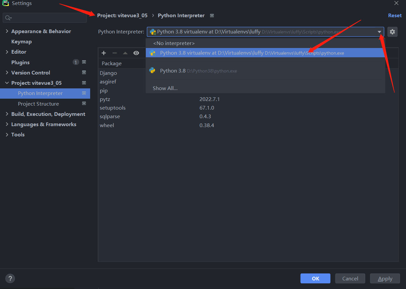This screenshot has height=289, width=406.
Task: Click the project icon beside Version Control
Action: point(84,72)
